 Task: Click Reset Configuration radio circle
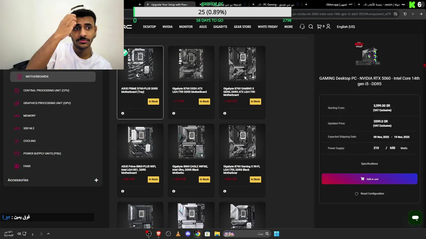pos(356,194)
